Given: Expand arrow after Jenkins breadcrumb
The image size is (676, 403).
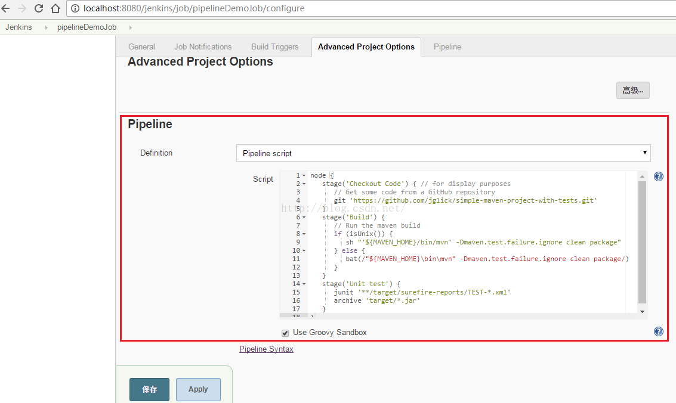Looking at the screenshot, I should (x=46, y=27).
